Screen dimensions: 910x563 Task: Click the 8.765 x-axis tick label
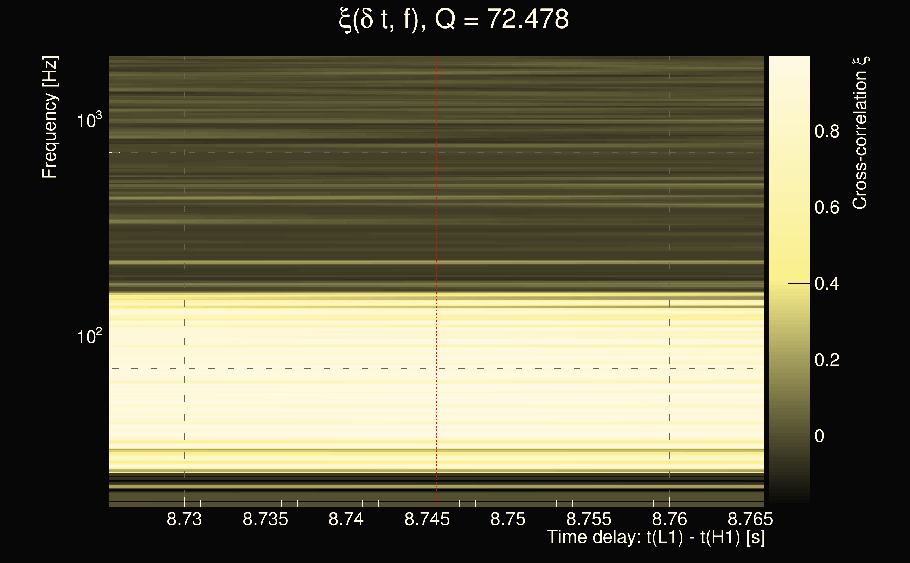click(x=750, y=519)
